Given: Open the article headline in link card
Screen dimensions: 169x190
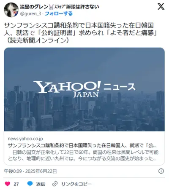Looking at the screenshot, I should click(x=82, y=145).
